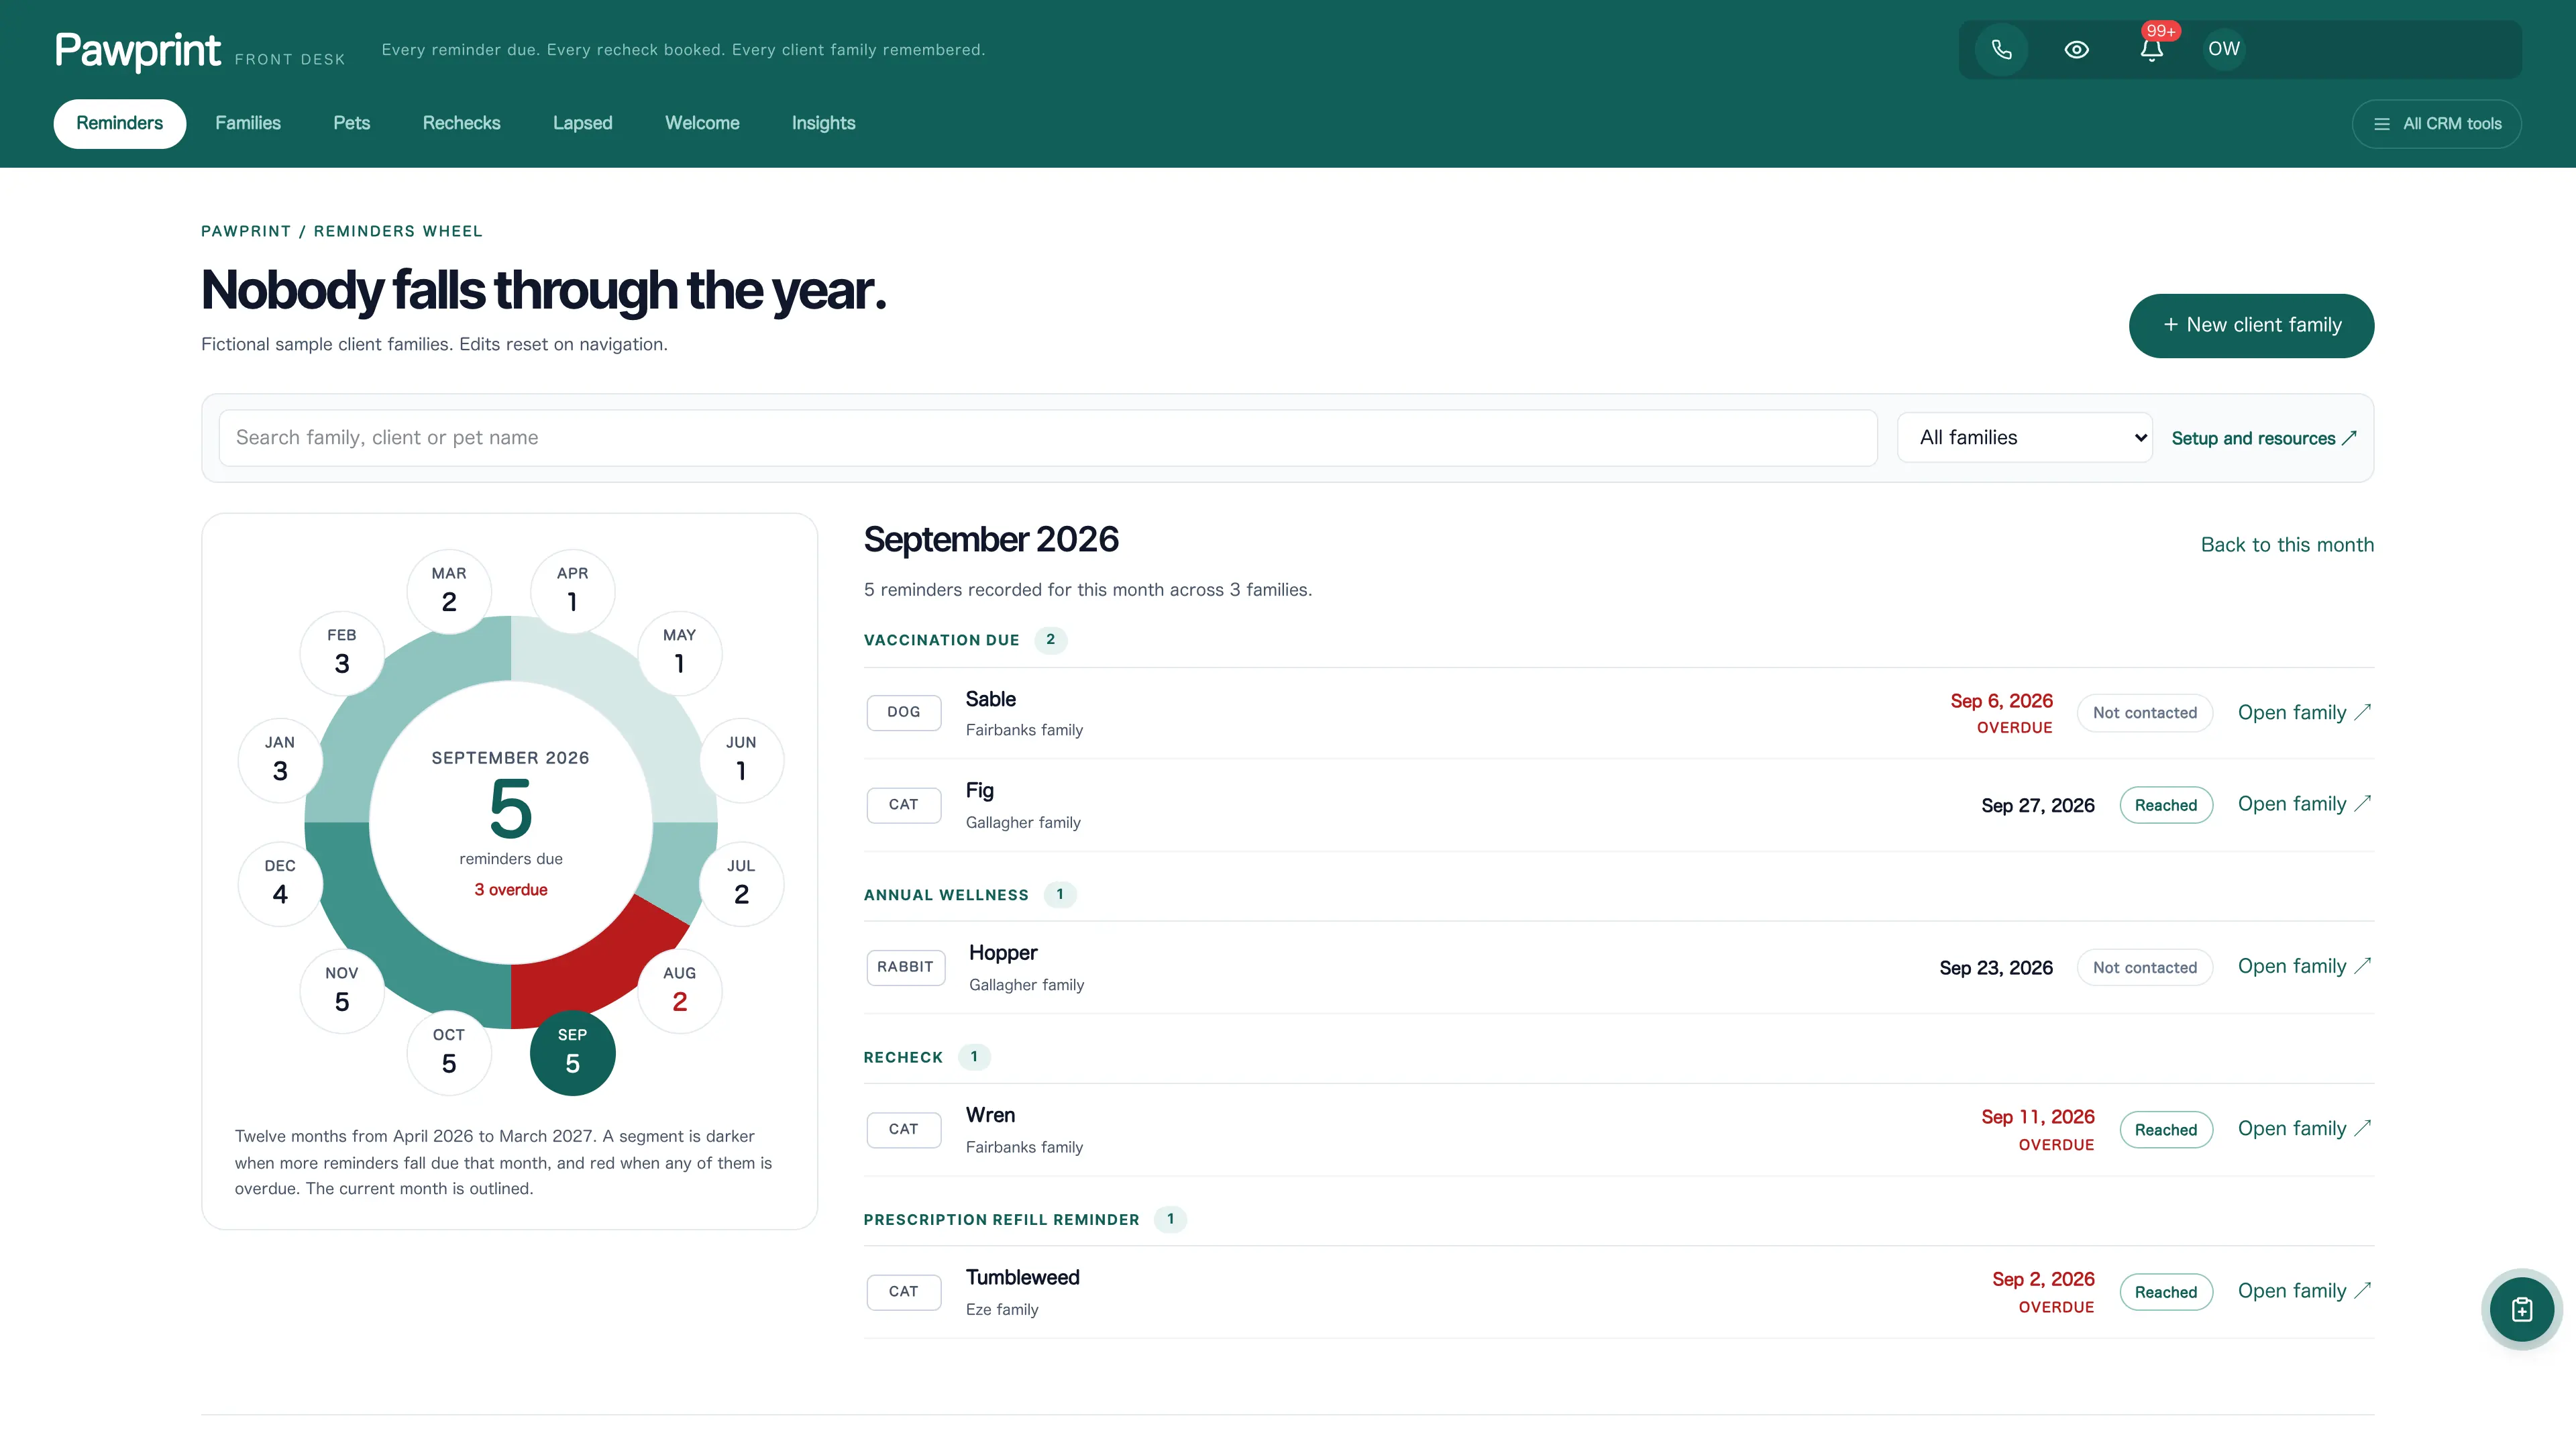Image resolution: width=2576 pixels, height=1449 pixels.
Task: Focus the family search field
Action: (x=1047, y=438)
